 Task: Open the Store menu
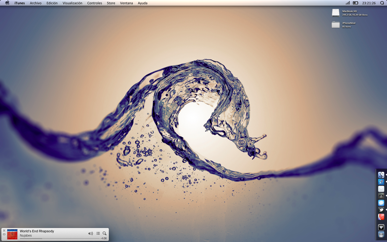pyautogui.click(x=111, y=3)
